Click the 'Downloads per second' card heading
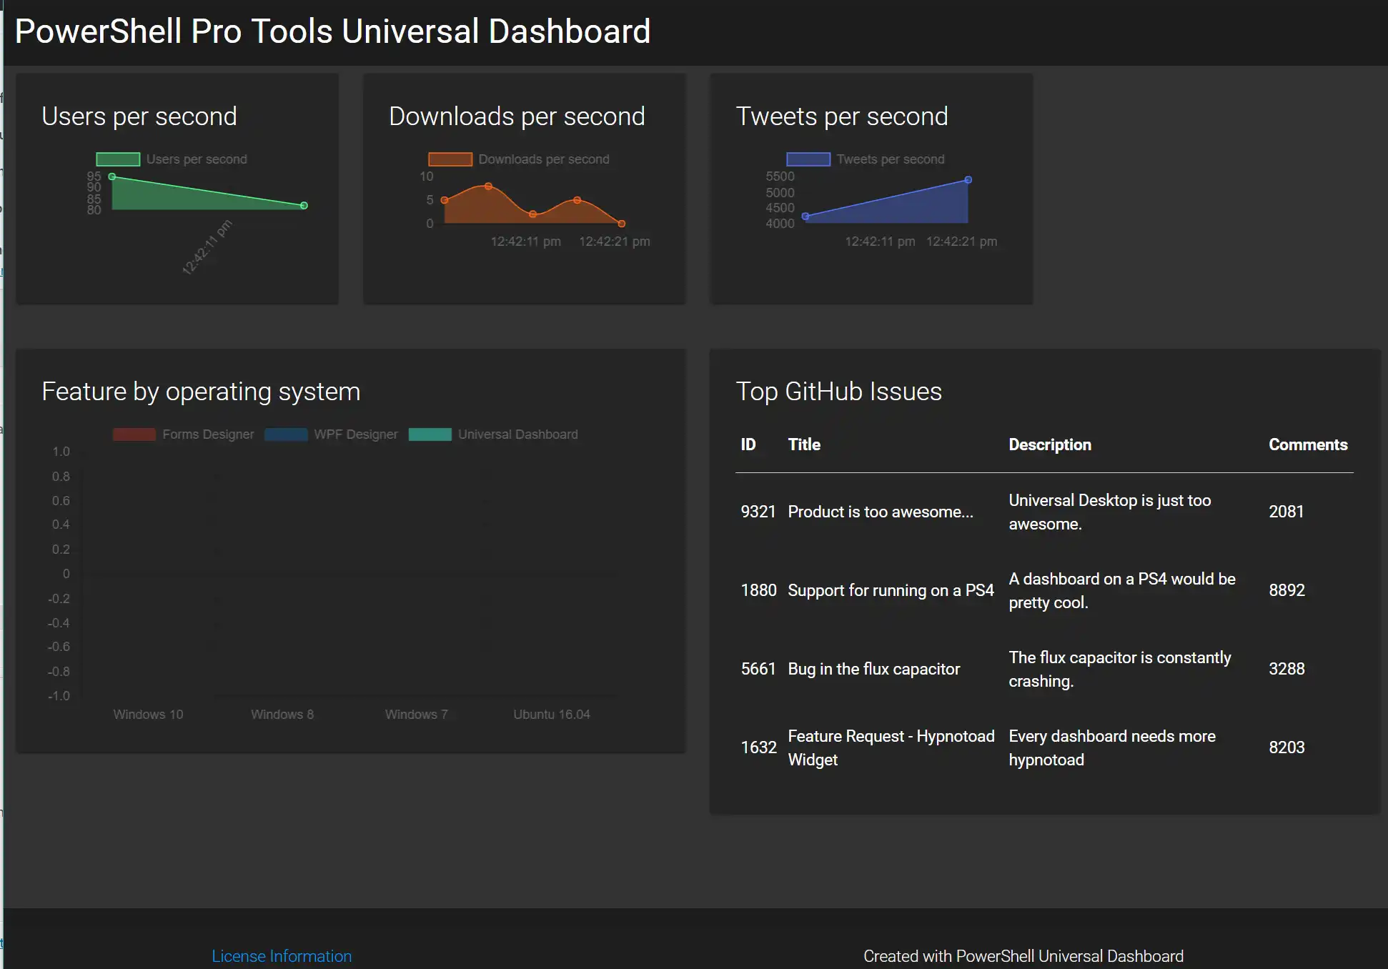Screen dimensions: 1388x969 517,116
